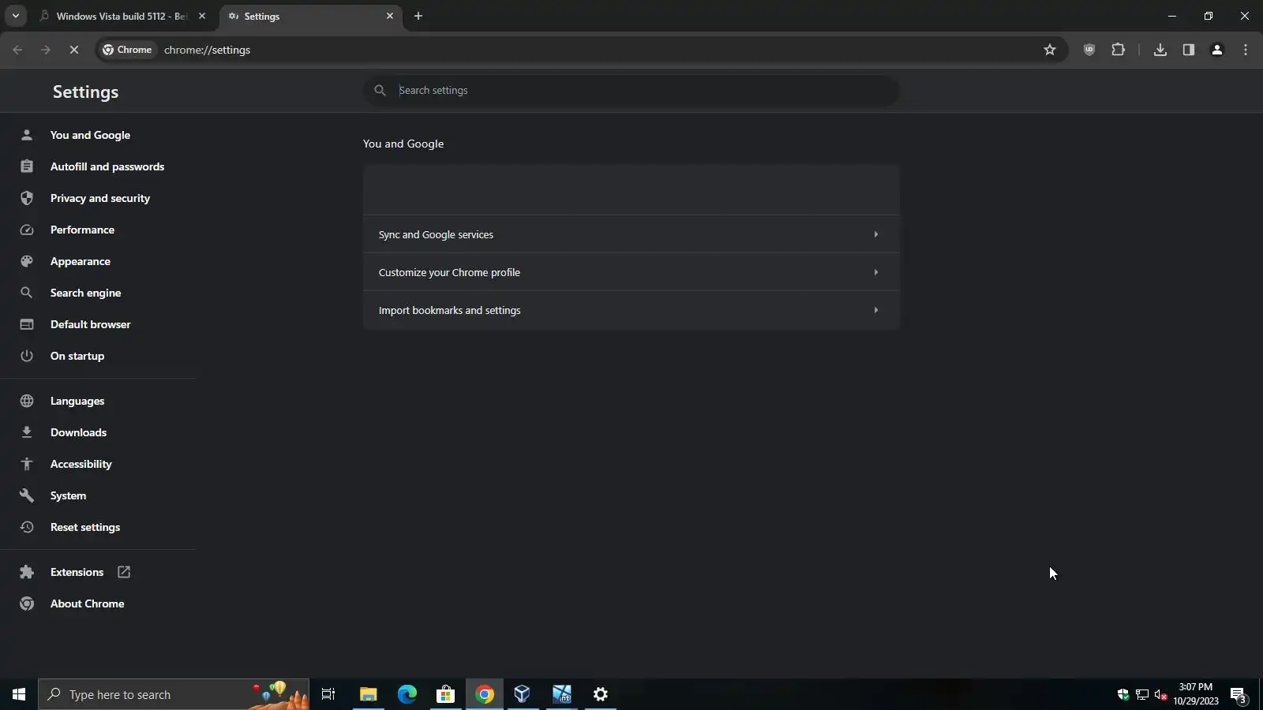Toggle the side panel
This screenshot has width=1263, height=710.
[x=1189, y=50]
